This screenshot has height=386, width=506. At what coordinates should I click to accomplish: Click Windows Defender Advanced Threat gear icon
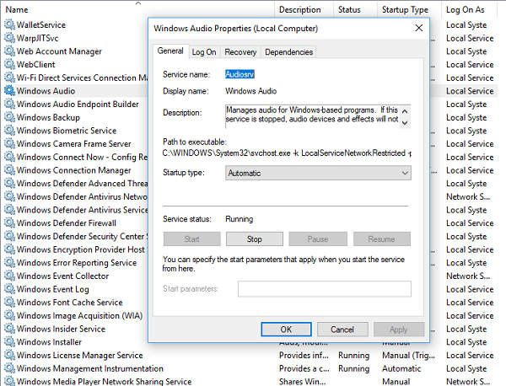coord(9,184)
